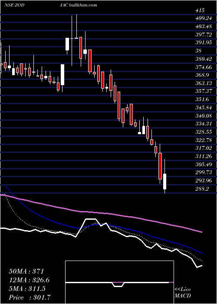The width and height of the screenshot is (217, 304).
Task: Click the highest-wick candle near 415
Action: [x=76, y=38]
